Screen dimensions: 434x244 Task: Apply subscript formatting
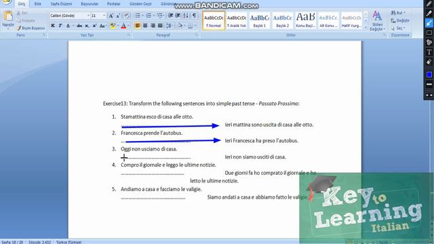(87, 26)
